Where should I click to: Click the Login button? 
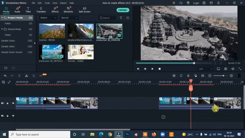[196, 3]
